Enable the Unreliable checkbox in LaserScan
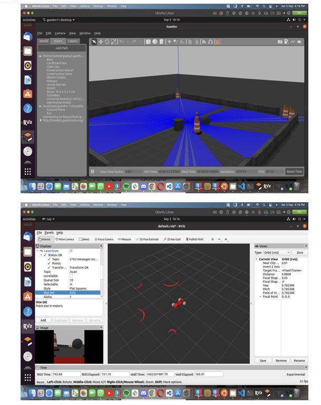This screenshot has width=321, height=405. (x=71, y=276)
